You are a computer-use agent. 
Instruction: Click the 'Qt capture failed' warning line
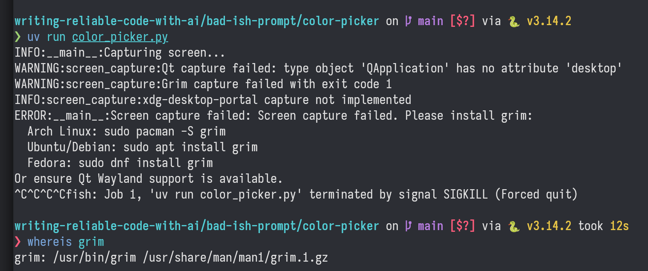318,68
